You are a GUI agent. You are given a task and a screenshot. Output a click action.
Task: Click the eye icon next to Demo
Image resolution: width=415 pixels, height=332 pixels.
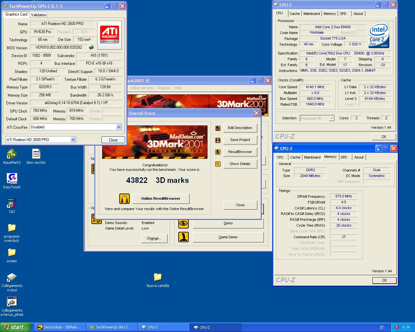[184, 223]
